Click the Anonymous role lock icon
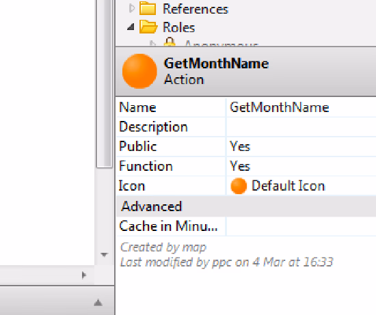 tap(170, 42)
